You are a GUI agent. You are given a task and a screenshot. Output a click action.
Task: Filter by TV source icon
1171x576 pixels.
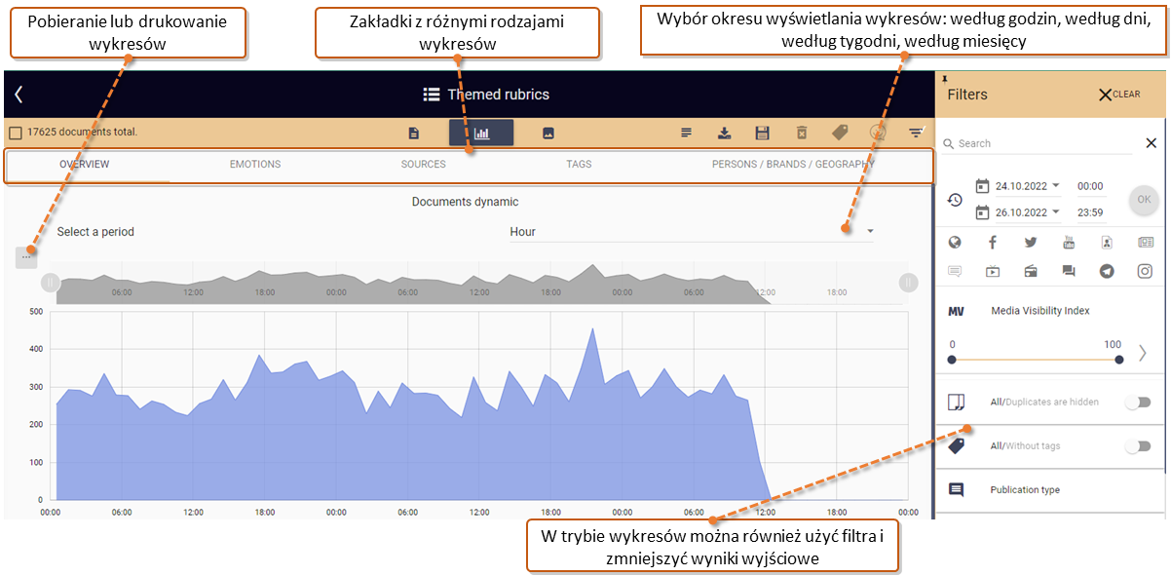click(993, 272)
